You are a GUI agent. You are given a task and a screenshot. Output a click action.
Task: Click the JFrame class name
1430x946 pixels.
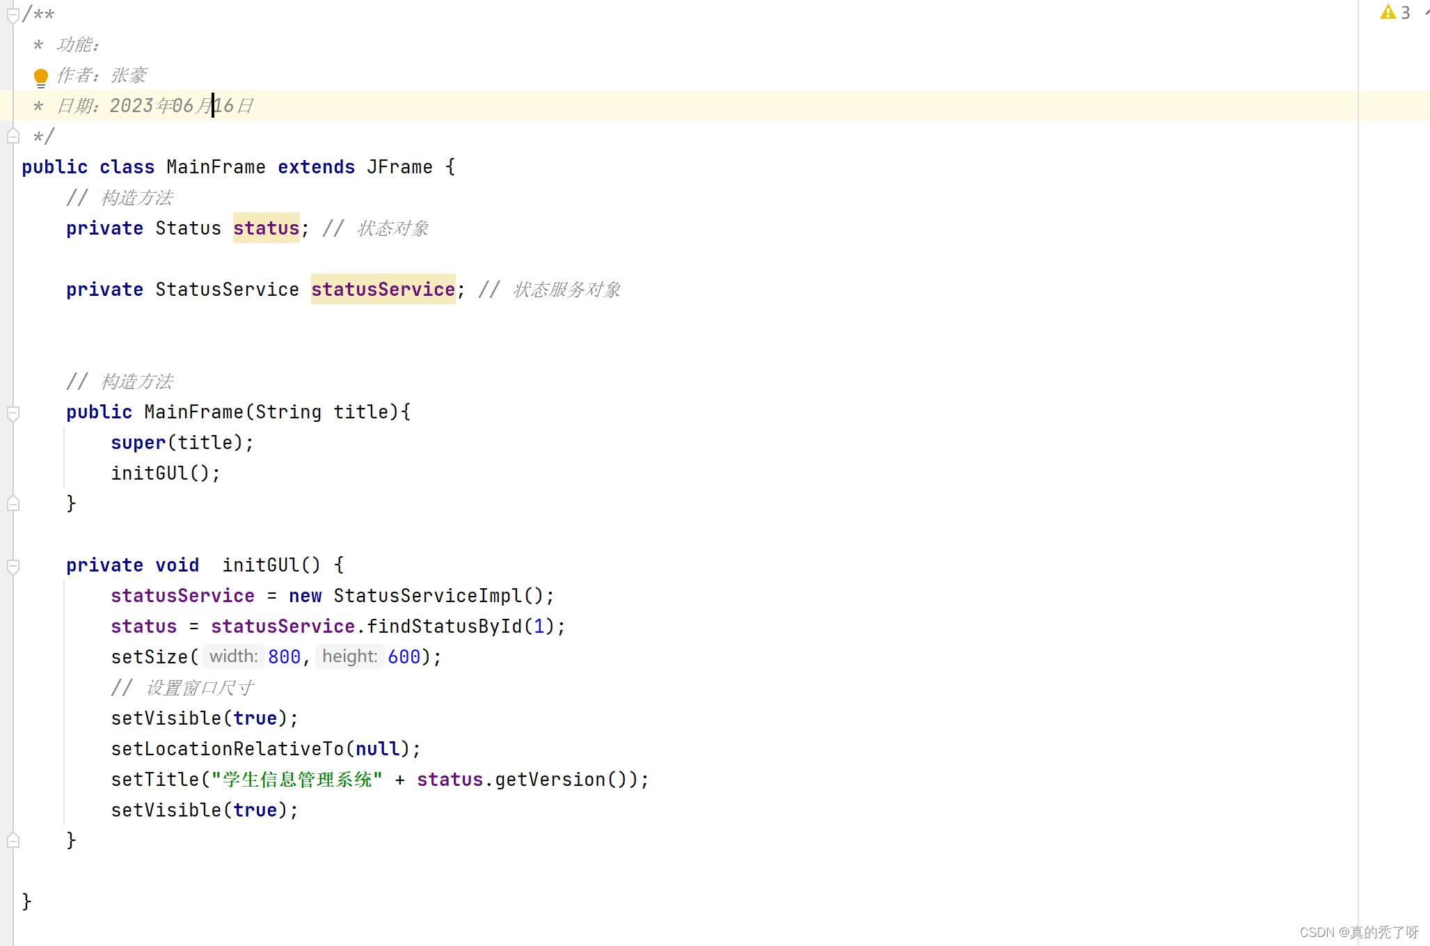[399, 167]
